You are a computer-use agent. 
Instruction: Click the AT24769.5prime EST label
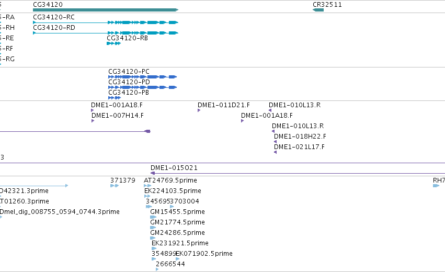click(170, 180)
